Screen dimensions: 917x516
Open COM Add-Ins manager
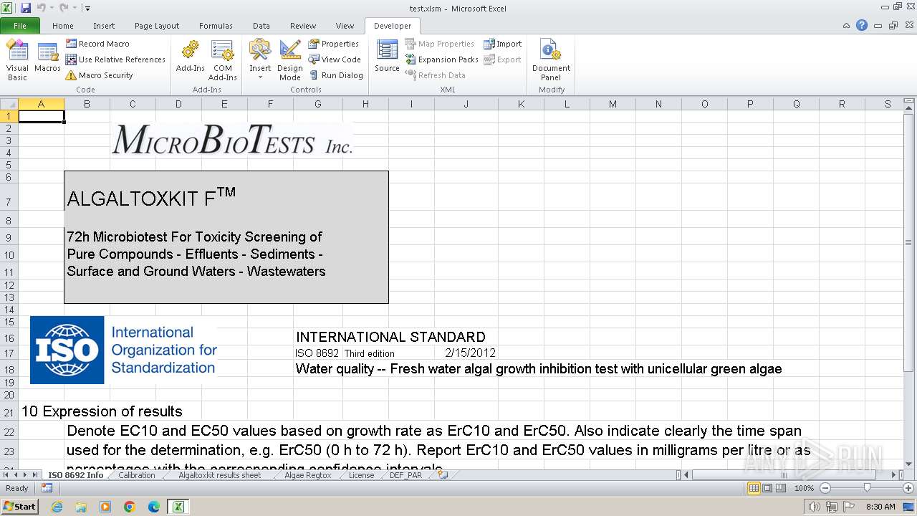click(x=223, y=60)
